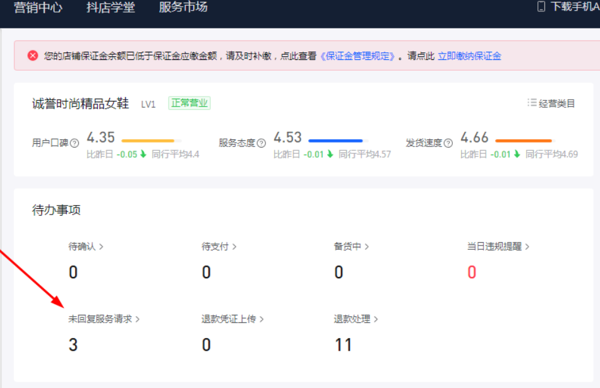Open the 营销中心 menu
The height and width of the screenshot is (388, 600).
(x=38, y=7)
